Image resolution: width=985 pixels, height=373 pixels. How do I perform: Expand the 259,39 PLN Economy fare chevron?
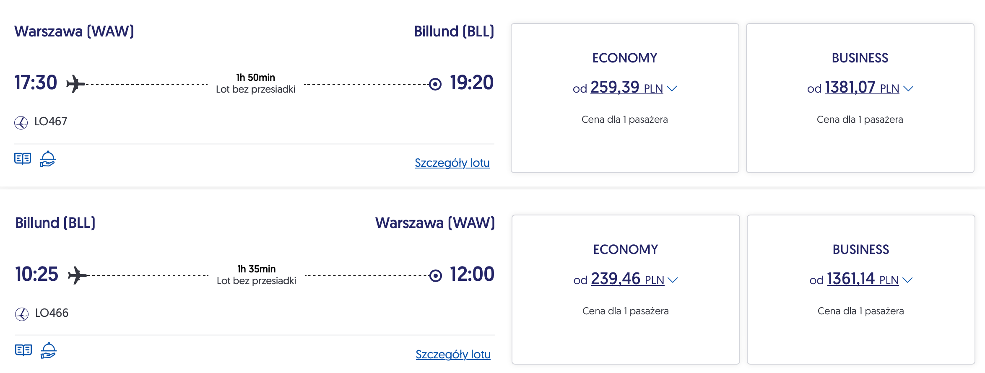(x=672, y=88)
